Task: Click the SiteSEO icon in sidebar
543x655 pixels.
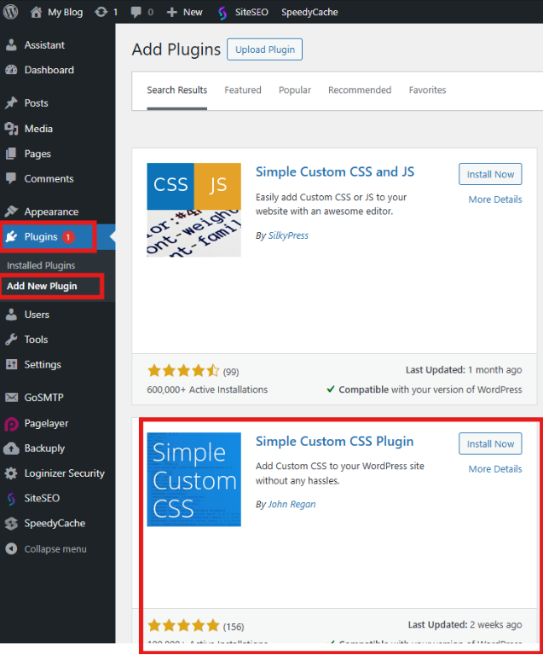Action: 11,498
